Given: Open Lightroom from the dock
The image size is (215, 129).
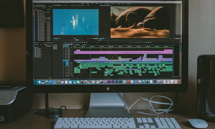Looking at the screenshot, I should pyautogui.click(x=121, y=82).
